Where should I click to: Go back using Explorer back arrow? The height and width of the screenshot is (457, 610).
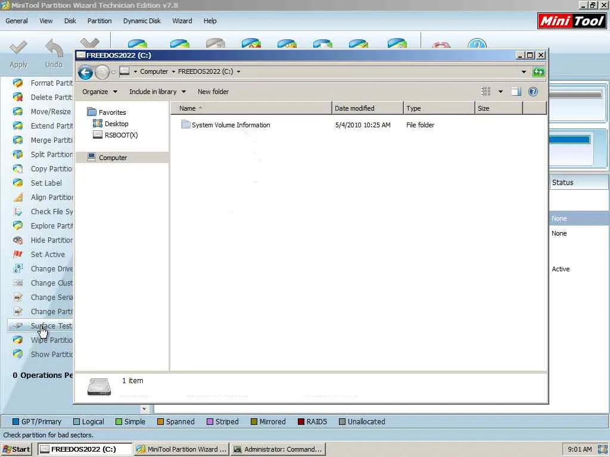(x=85, y=72)
